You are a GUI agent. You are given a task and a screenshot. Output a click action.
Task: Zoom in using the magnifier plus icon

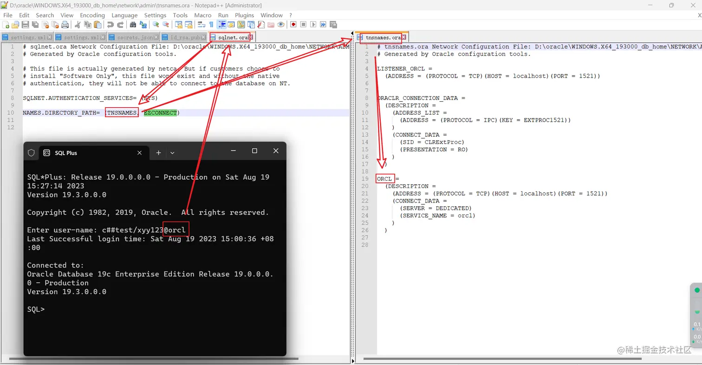(x=156, y=25)
